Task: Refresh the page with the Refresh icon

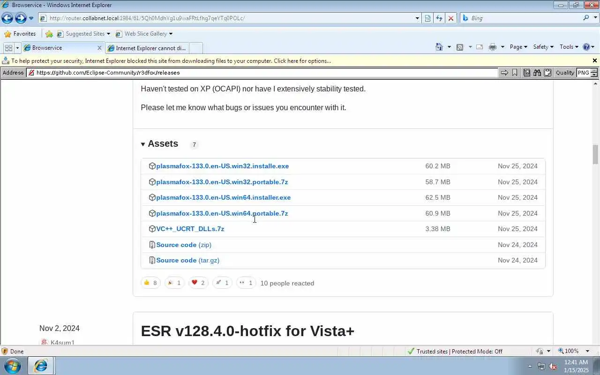Action: click(439, 18)
